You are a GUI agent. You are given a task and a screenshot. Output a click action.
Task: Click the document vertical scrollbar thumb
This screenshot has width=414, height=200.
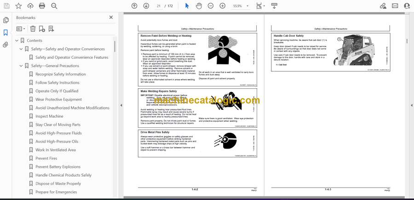(x=407, y=42)
